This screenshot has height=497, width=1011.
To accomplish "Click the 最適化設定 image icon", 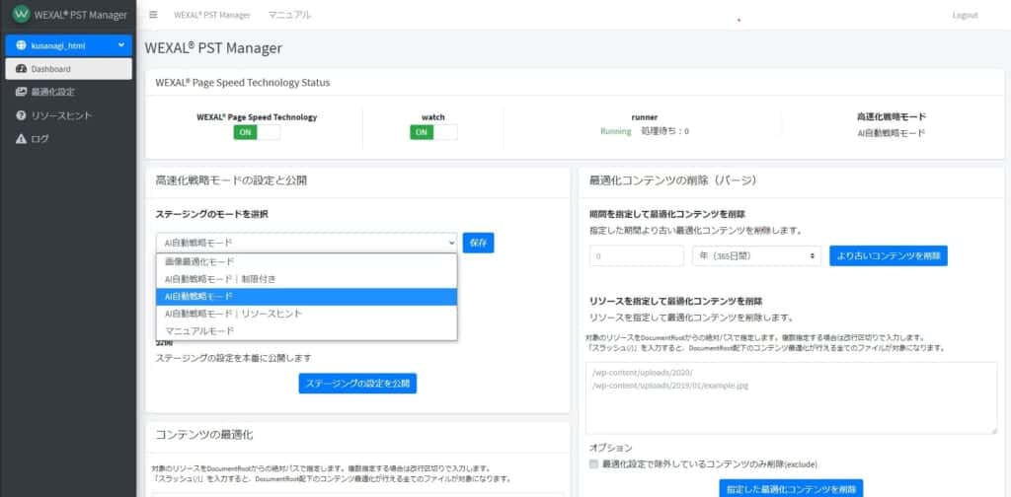I will [x=21, y=92].
